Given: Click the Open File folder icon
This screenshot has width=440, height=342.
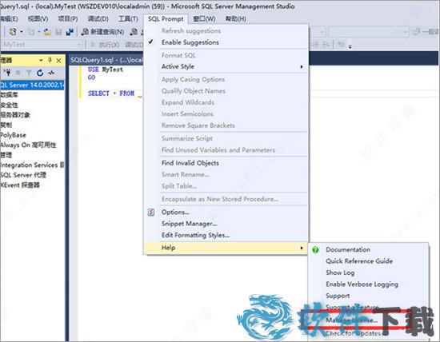Looking at the screenshot, I should click(47, 32).
